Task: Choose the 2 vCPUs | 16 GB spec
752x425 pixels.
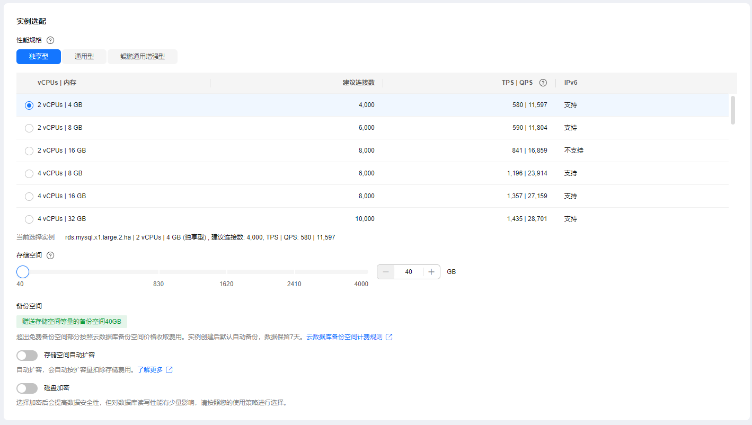Action: click(x=29, y=151)
